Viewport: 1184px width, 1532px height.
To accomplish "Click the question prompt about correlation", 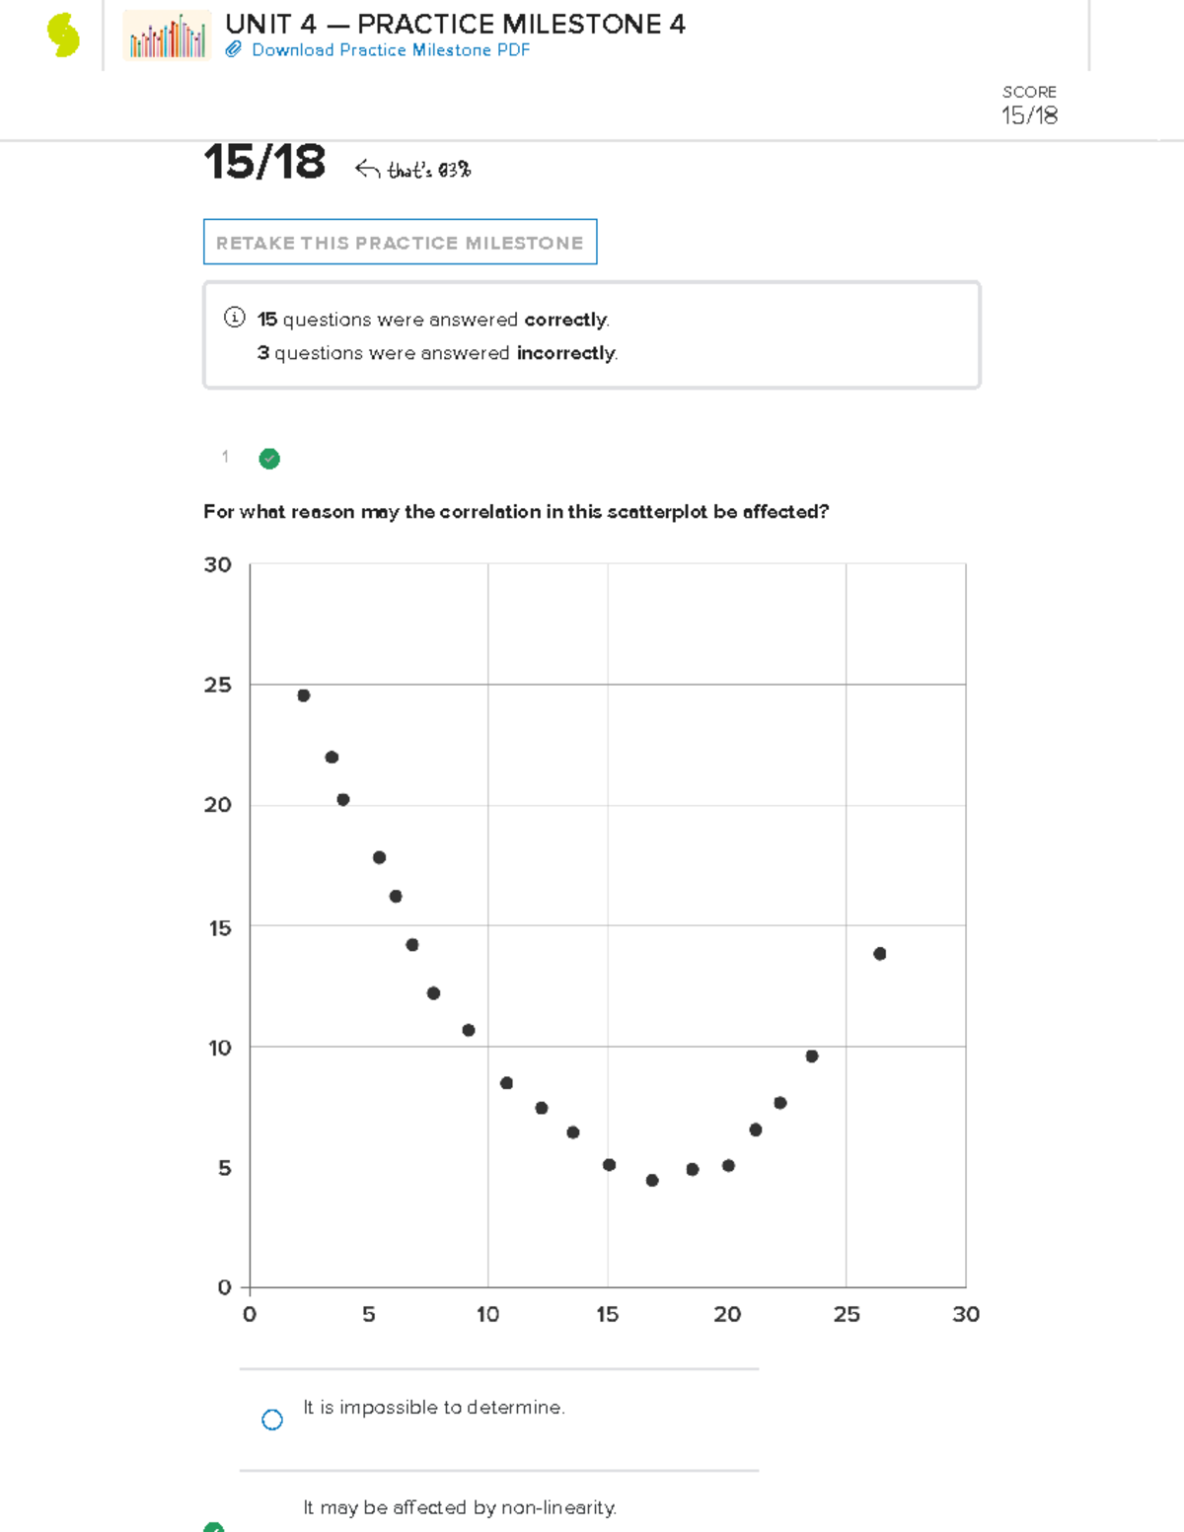I will click(517, 511).
